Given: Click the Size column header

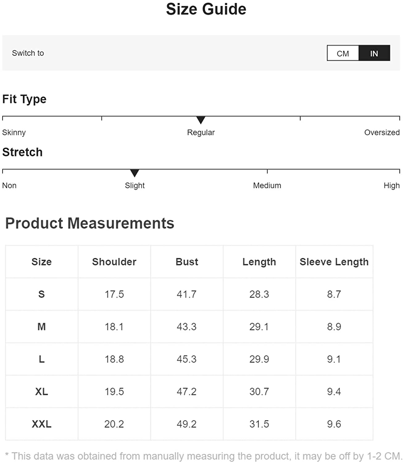Looking at the screenshot, I should pyautogui.click(x=42, y=262).
